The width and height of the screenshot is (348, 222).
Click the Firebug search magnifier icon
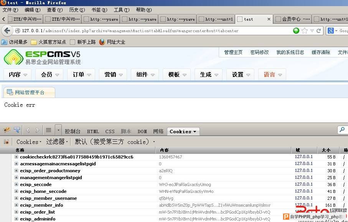(342, 130)
